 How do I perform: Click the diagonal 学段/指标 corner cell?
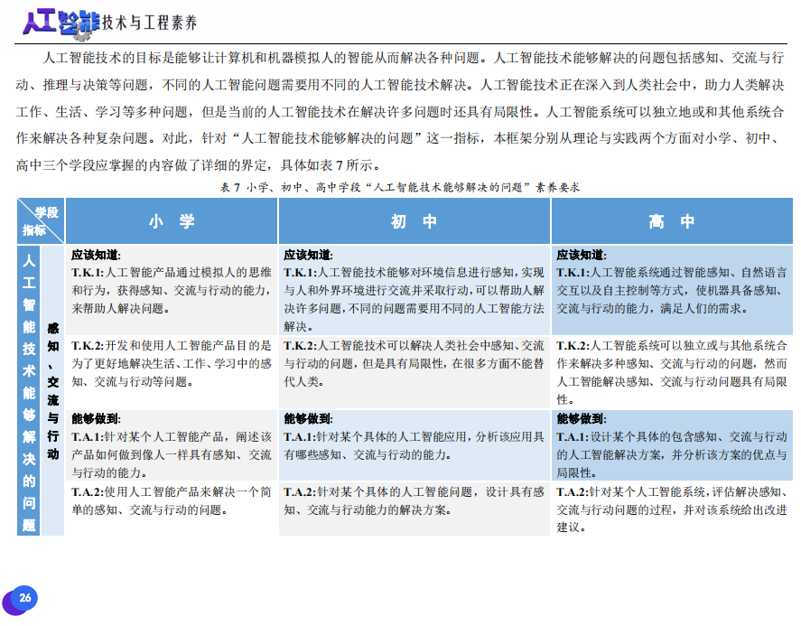pos(41,221)
